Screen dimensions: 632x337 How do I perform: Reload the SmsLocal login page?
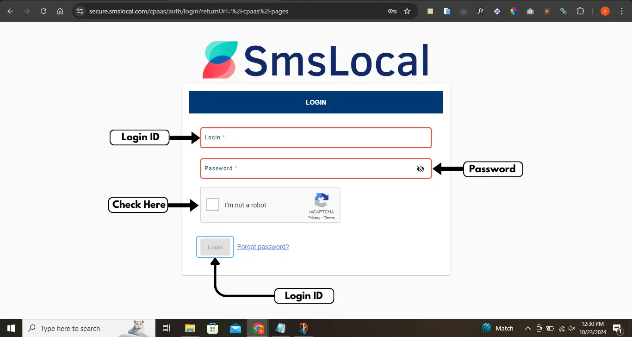click(x=43, y=11)
